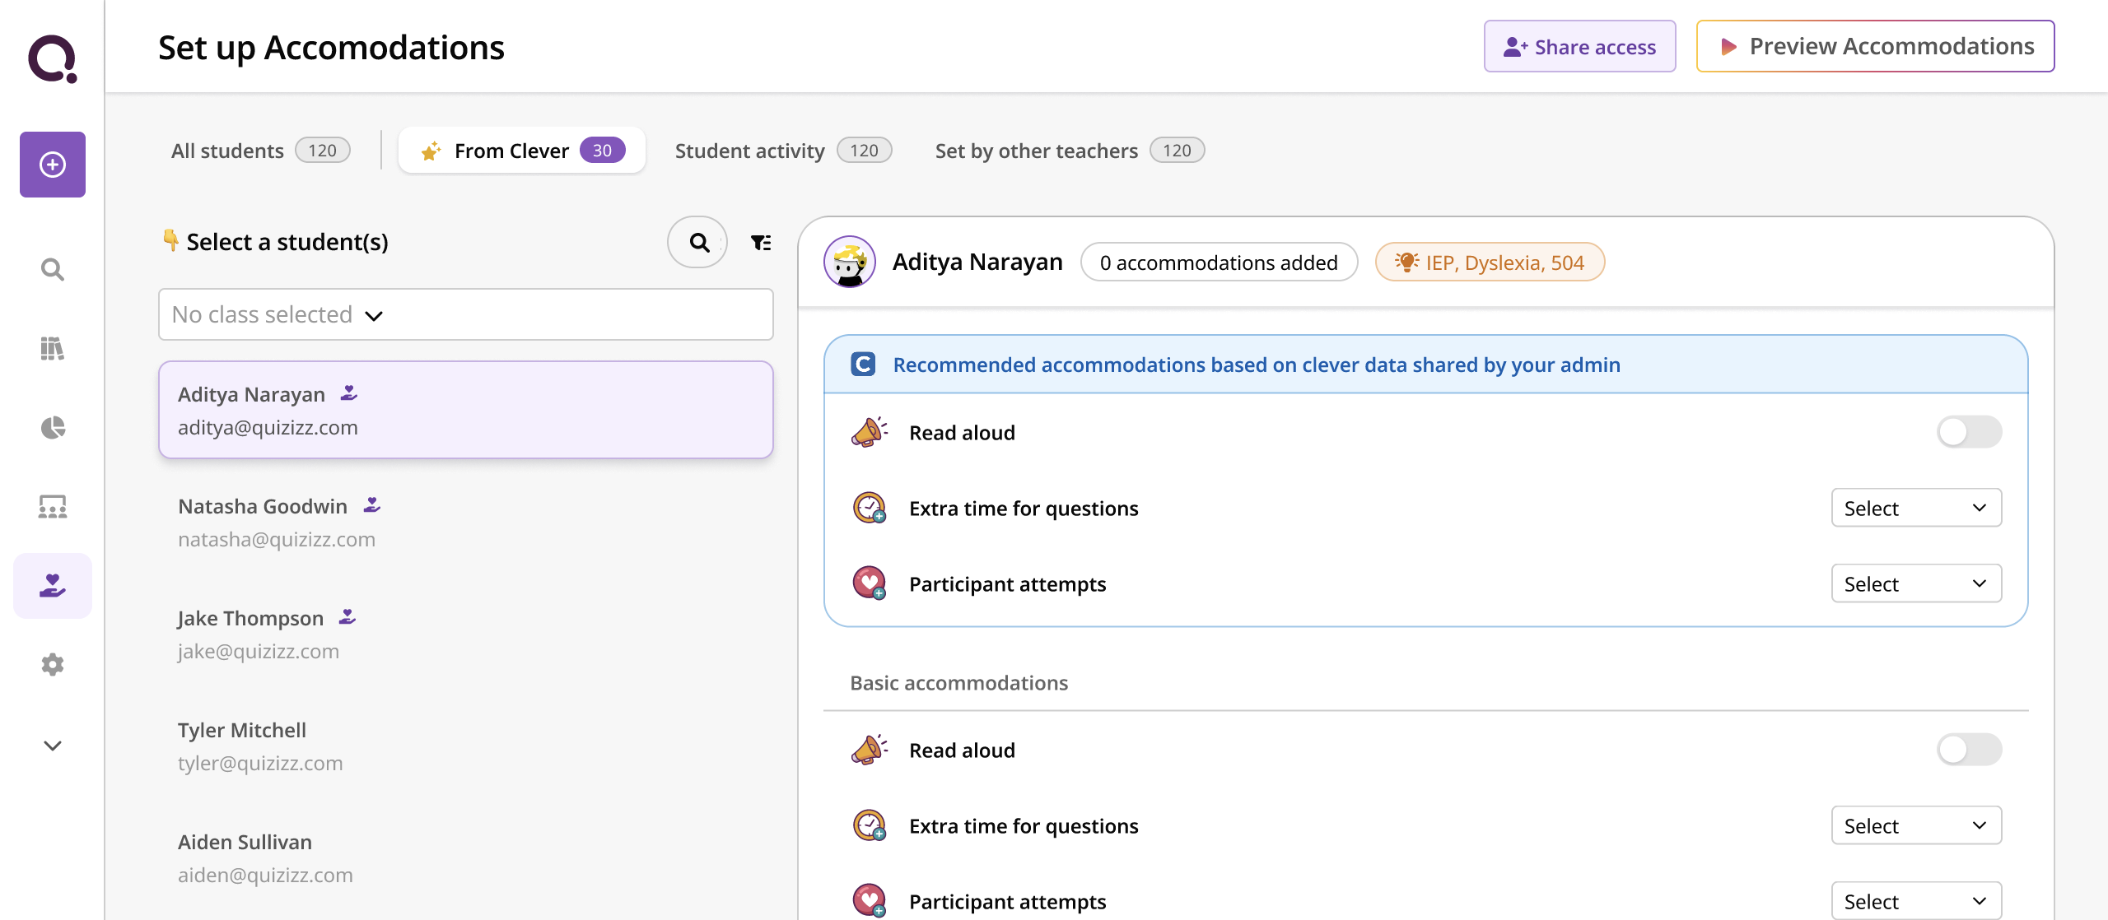Open the library books sidebar icon

click(x=53, y=348)
